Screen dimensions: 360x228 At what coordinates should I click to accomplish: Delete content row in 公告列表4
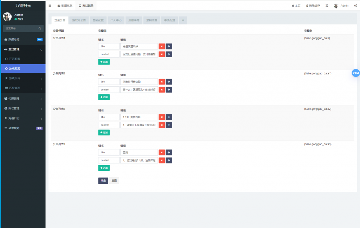[162, 160]
